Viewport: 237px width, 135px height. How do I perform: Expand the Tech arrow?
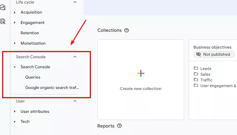[15, 121]
